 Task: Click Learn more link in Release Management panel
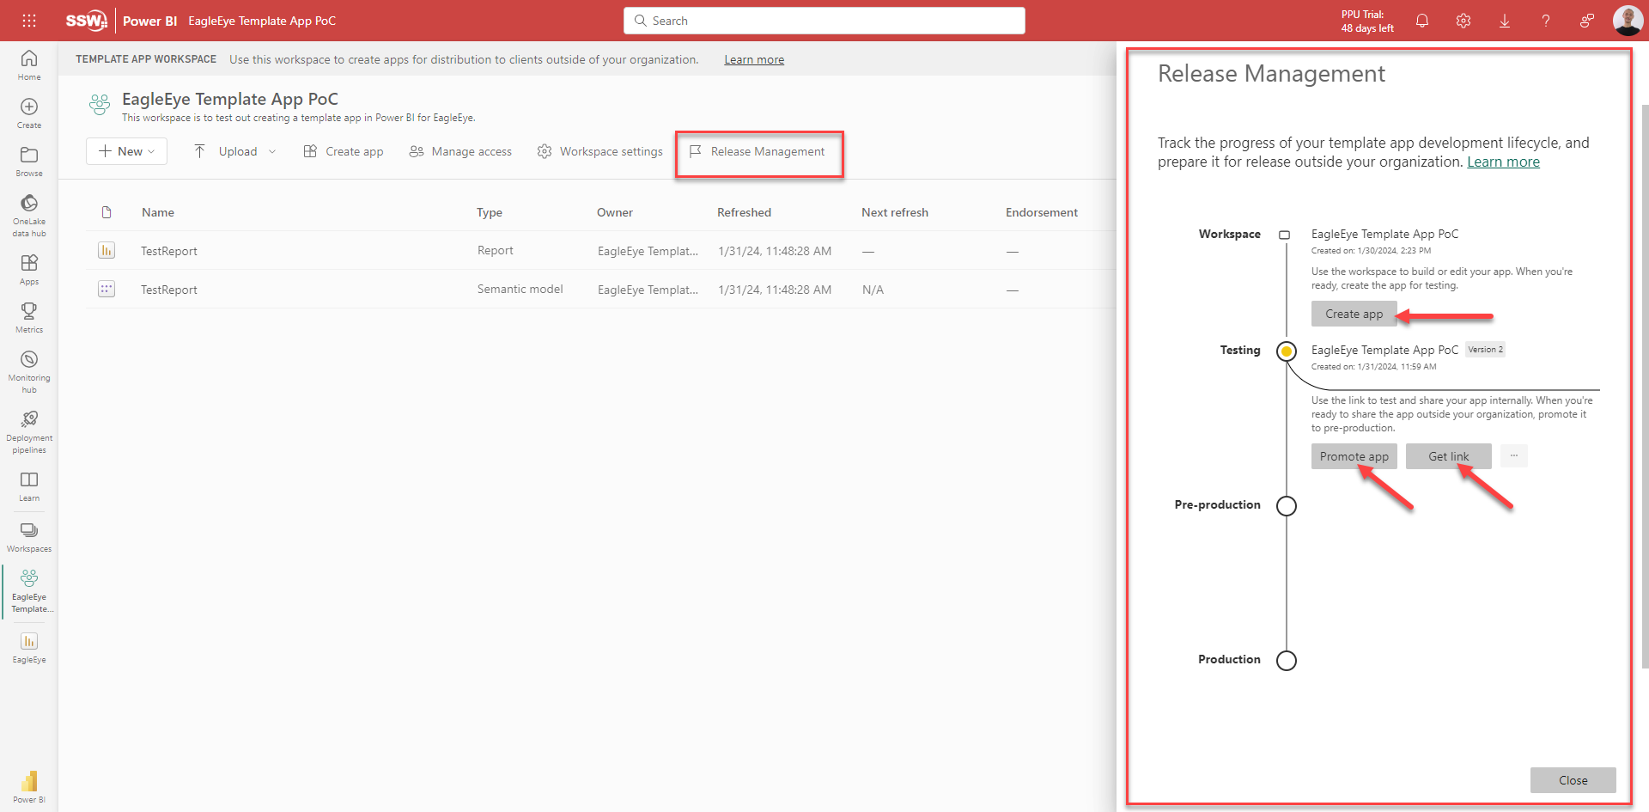tap(1503, 162)
